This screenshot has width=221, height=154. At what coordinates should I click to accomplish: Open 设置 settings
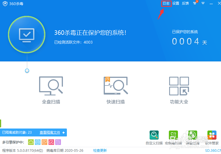[176, 3]
